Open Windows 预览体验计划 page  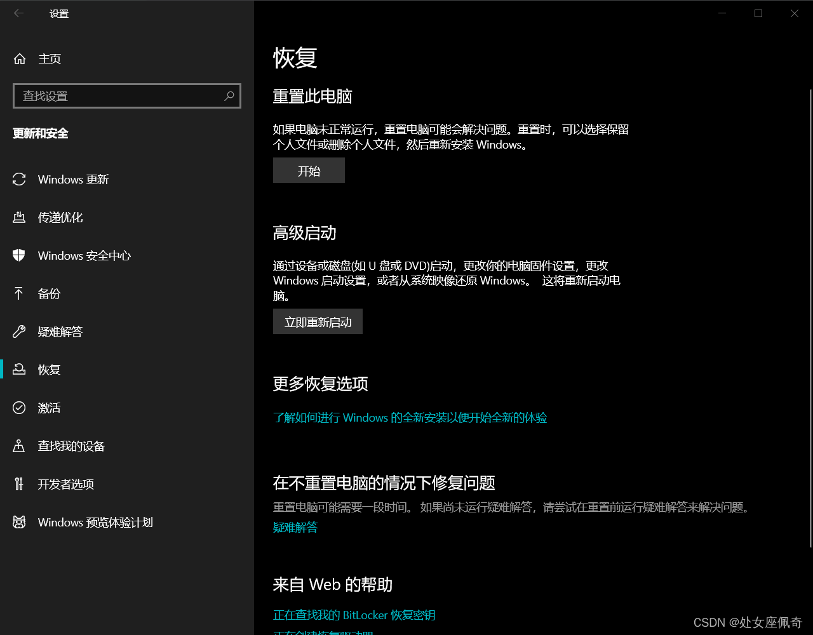(127, 522)
